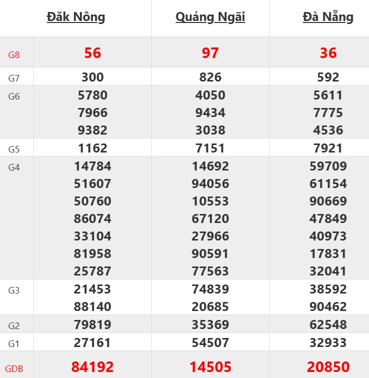Image resolution: width=369 pixels, height=378 pixels.
Task: Click G6 number 7775
Action: (x=328, y=112)
